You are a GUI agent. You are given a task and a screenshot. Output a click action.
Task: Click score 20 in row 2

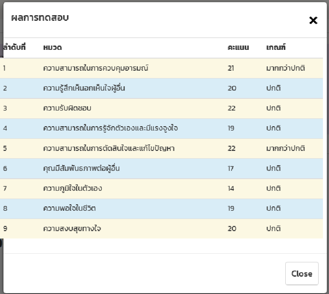tap(232, 88)
